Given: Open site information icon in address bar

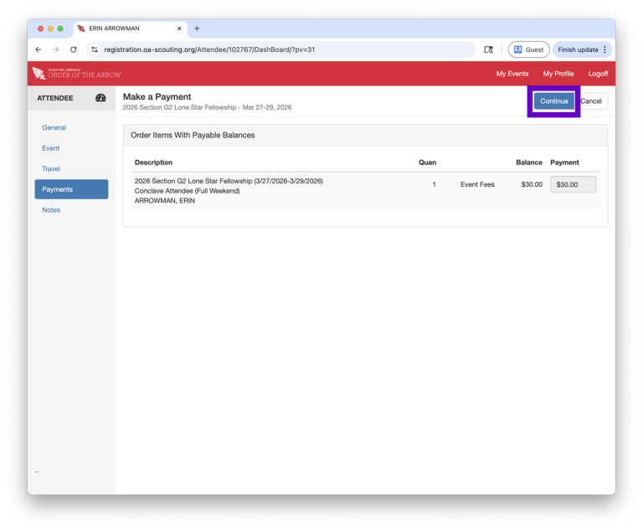Looking at the screenshot, I should pos(95,49).
